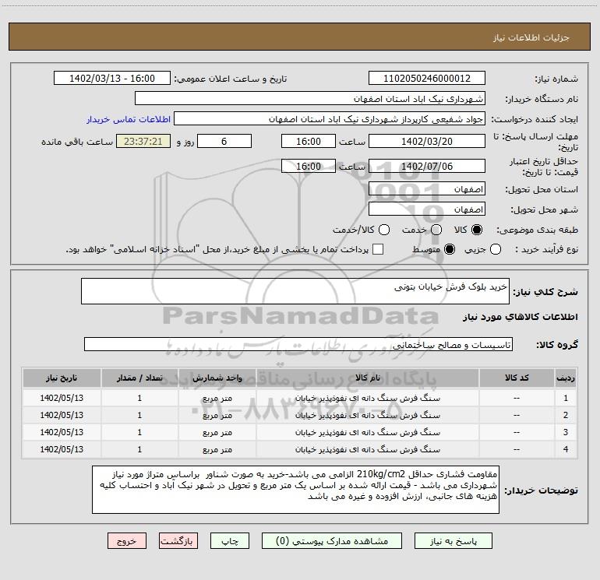
Task: Click the استان محل تحویل field اصفهان
Action: (x=427, y=188)
